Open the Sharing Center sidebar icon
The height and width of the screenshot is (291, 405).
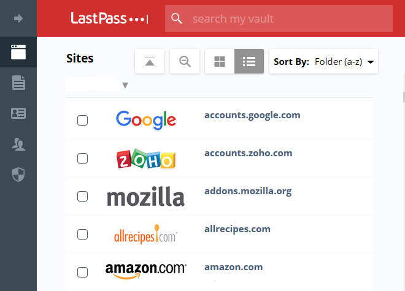point(18,144)
